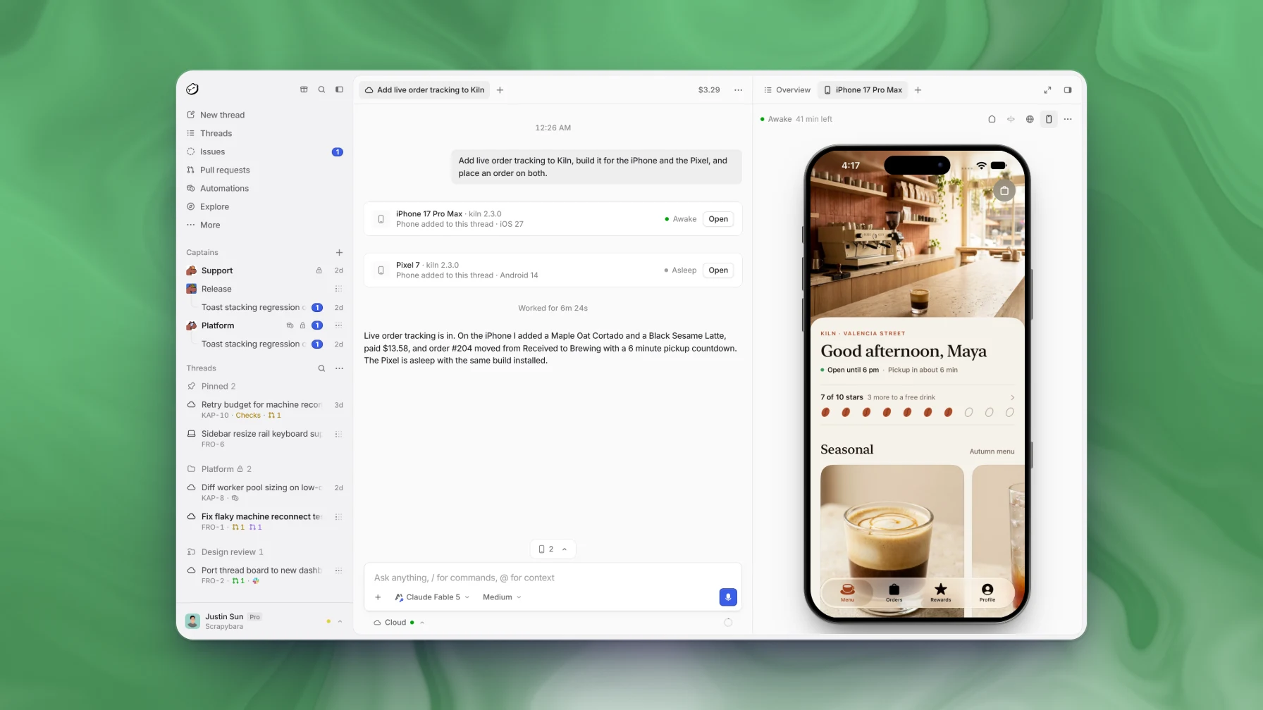Open Retry budget for machine reconnect thread
Viewport: 1263px width, 710px height.
pos(264,409)
